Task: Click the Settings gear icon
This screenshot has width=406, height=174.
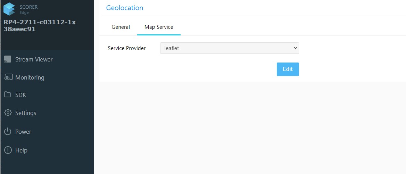Action: pyautogui.click(x=8, y=113)
